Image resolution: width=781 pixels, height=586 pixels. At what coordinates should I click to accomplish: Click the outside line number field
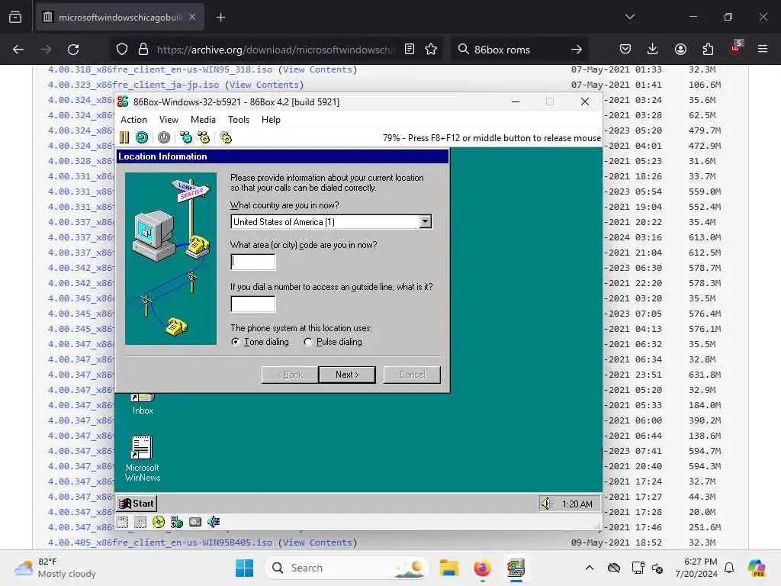(253, 304)
